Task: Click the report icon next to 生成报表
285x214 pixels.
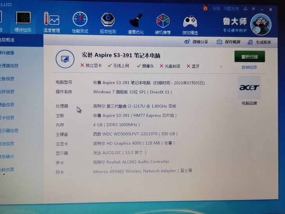Action: click(250, 42)
